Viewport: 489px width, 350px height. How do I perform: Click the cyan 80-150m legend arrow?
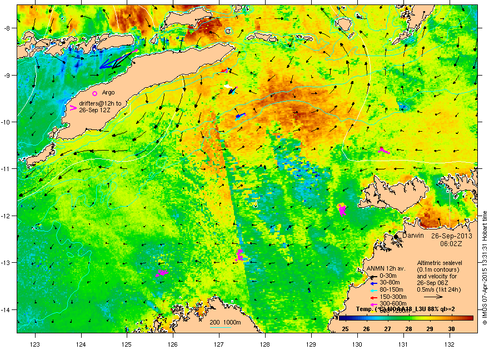click(x=373, y=290)
